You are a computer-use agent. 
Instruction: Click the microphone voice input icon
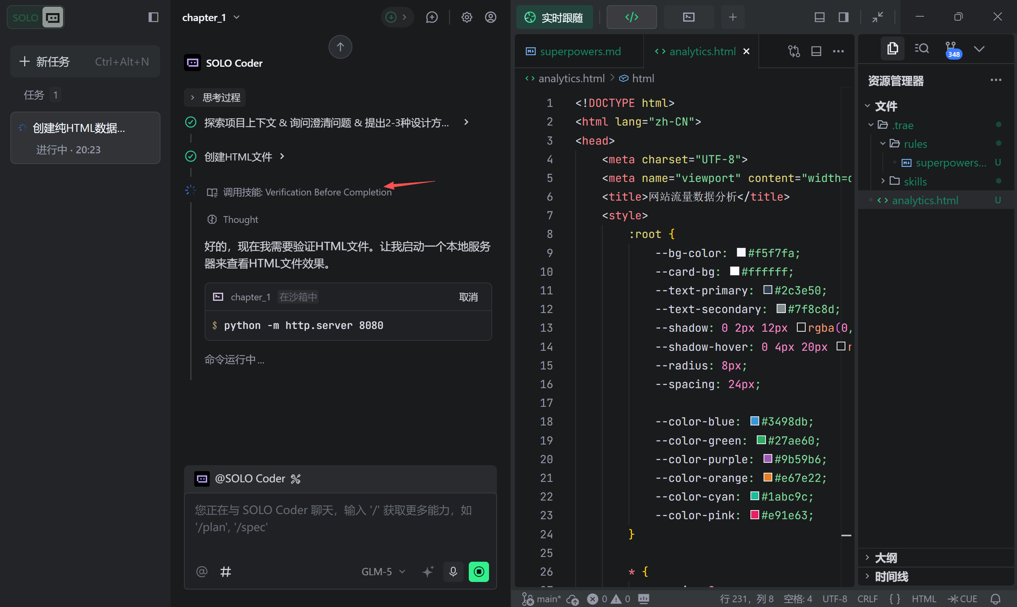point(452,571)
